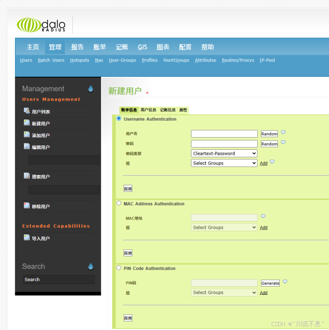Go to the Batch Users submenu link
Screen dimensions: 329x330
click(x=51, y=60)
